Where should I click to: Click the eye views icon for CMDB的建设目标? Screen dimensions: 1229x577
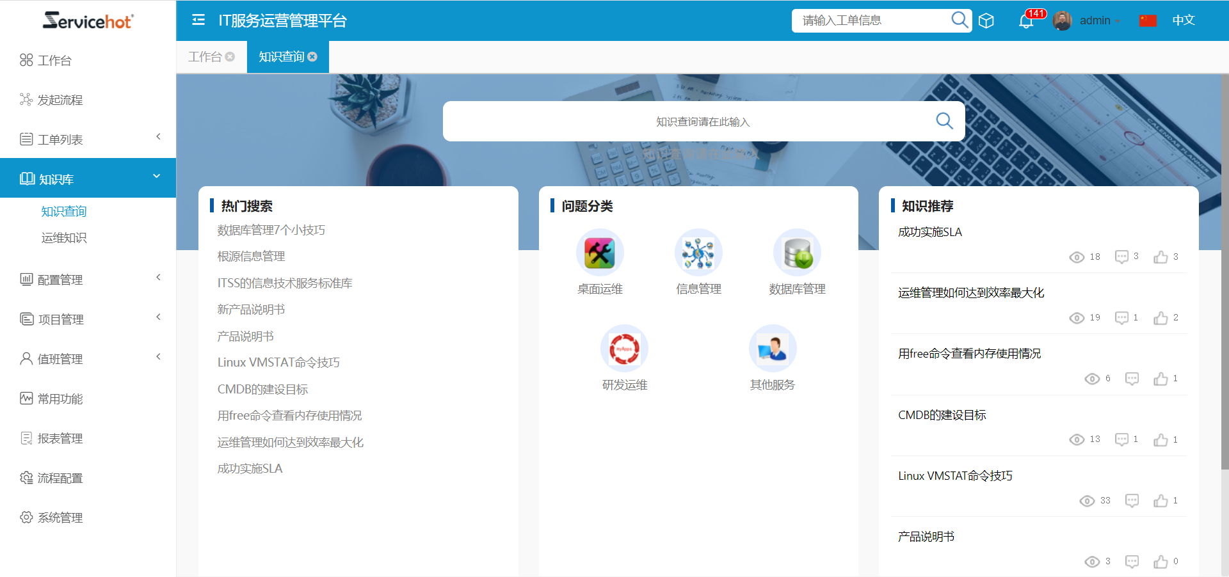(1077, 439)
